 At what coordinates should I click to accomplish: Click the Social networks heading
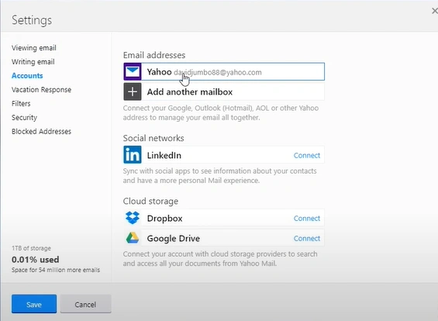[153, 138]
